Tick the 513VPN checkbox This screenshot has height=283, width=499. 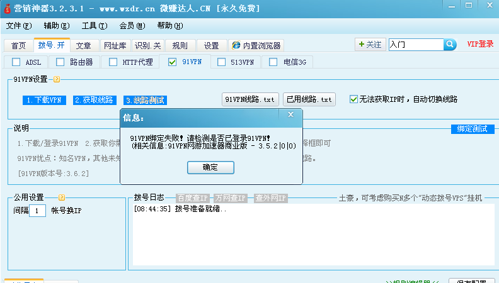(x=222, y=62)
